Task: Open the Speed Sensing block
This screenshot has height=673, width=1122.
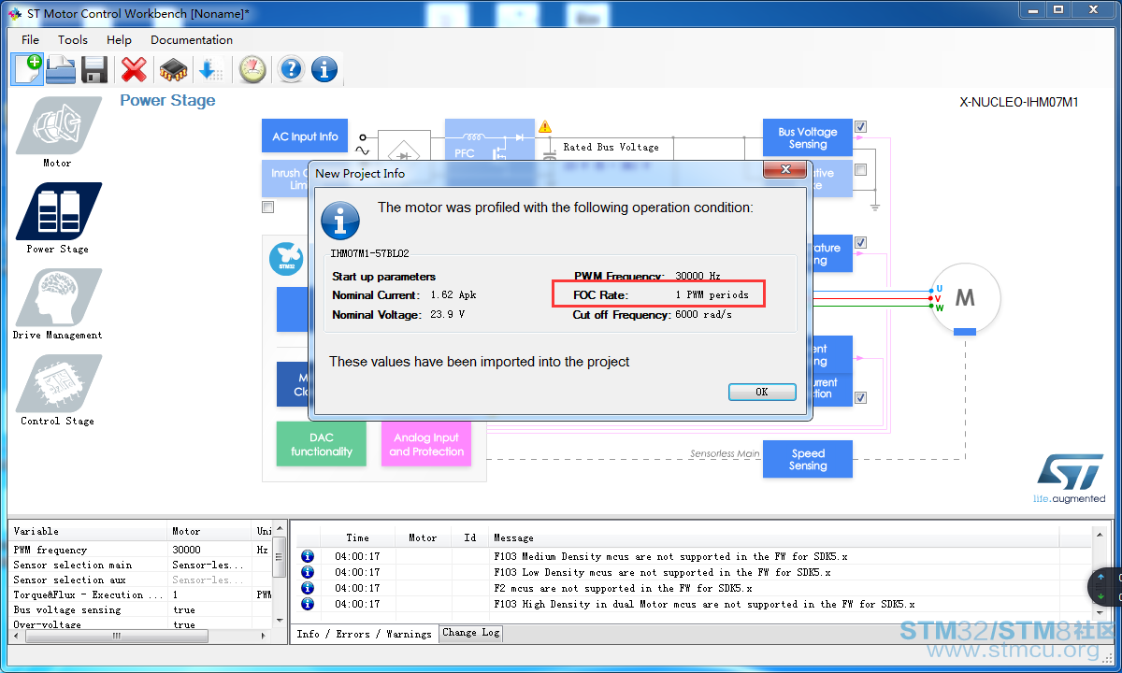Action: click(x=808, y=459)
